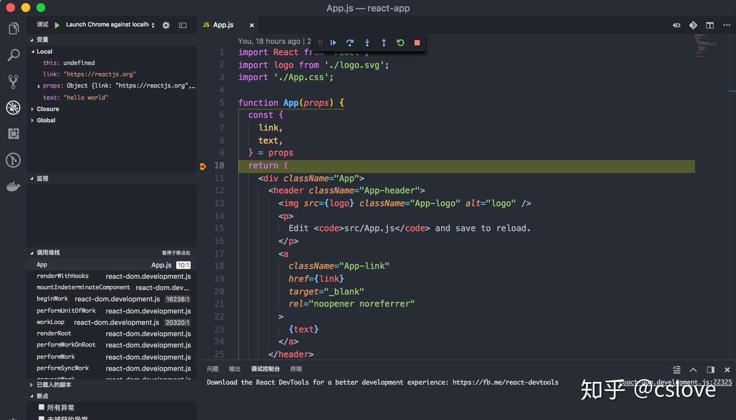The image size is (736, 420).
Task: Open the Explorer view in the activity bar
Action: point(13,29)
